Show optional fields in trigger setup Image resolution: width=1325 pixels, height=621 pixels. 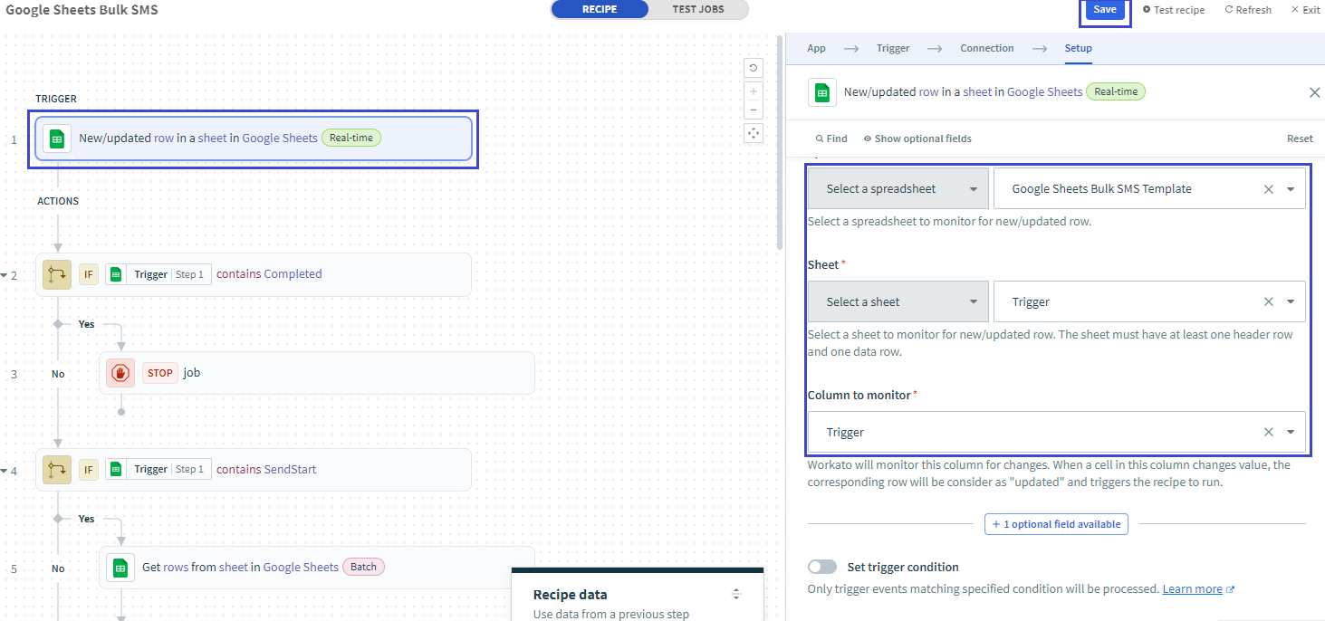[x=917, y=139]
